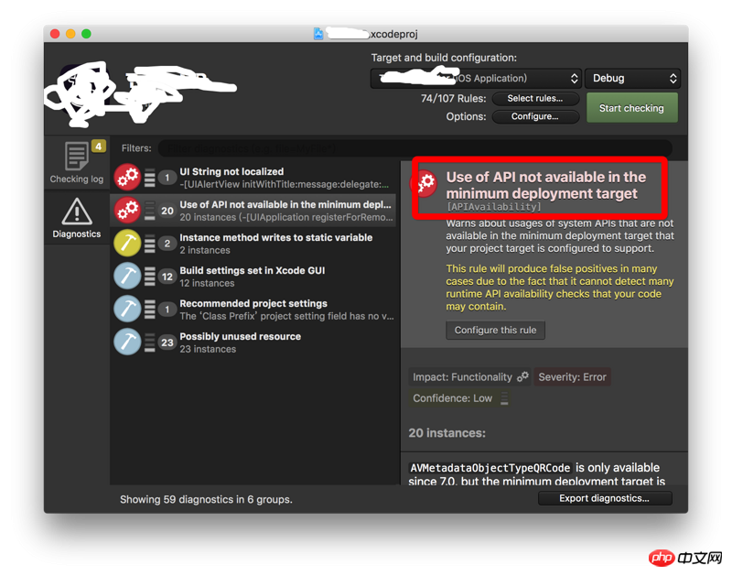Focus the Filters input field
This screenshot has width=732, height=576.
415,148
